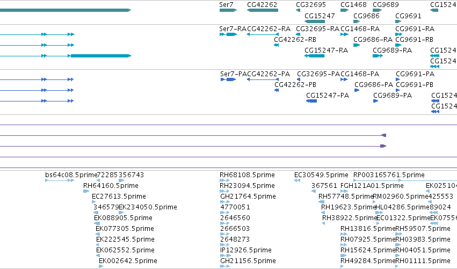457x269 pixels.
Task: Select transcript Ser7-RA
Action: [233, 29]
